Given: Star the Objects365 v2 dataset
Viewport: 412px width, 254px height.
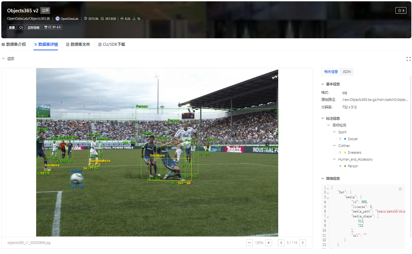Looking at the screenshot, I should pyautogui.click(x=401, y=10).
